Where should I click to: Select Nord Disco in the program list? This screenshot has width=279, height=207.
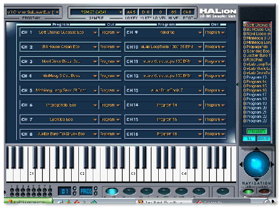pyautogui.click(x=258, y=34)
